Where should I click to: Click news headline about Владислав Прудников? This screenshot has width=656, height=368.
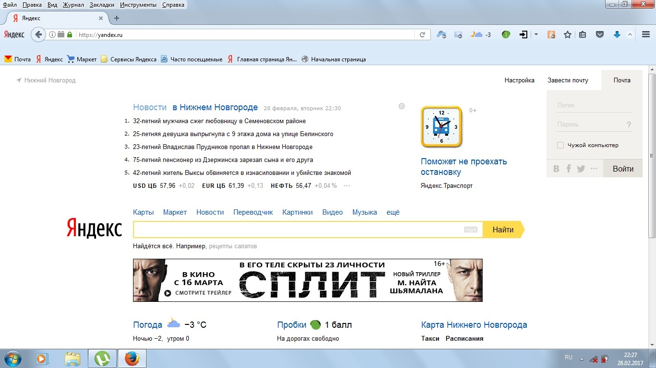(x=223, y=147)
